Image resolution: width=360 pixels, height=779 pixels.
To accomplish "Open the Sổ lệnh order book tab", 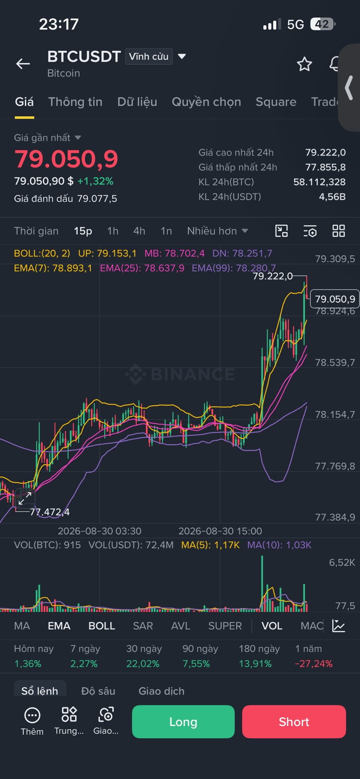I will tap(40, 690).
